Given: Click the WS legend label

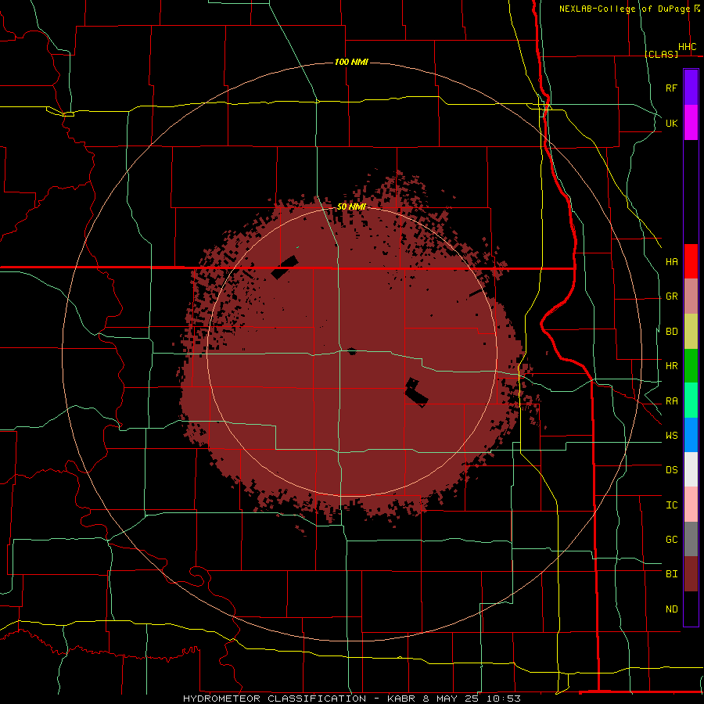Looking at the screenshot, I should (x=672, y=435).
